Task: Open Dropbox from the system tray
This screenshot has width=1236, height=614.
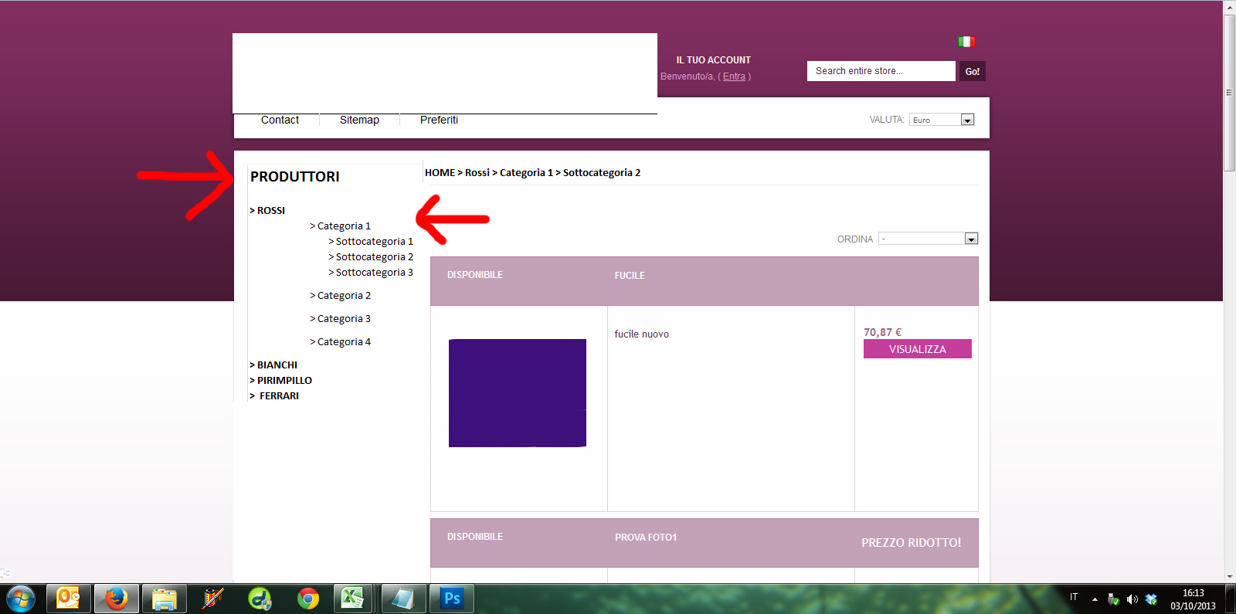Action: [1151, 599]
